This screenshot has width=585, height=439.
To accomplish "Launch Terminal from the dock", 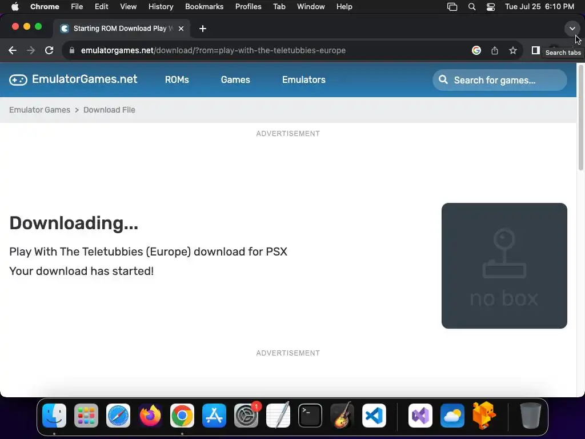I will tap(310, 416).
